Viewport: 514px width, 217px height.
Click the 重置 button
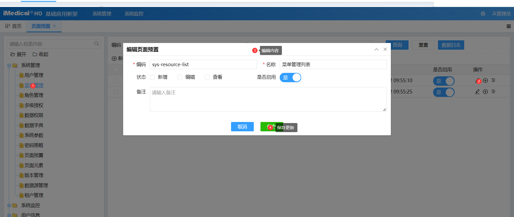click(423, 45)
